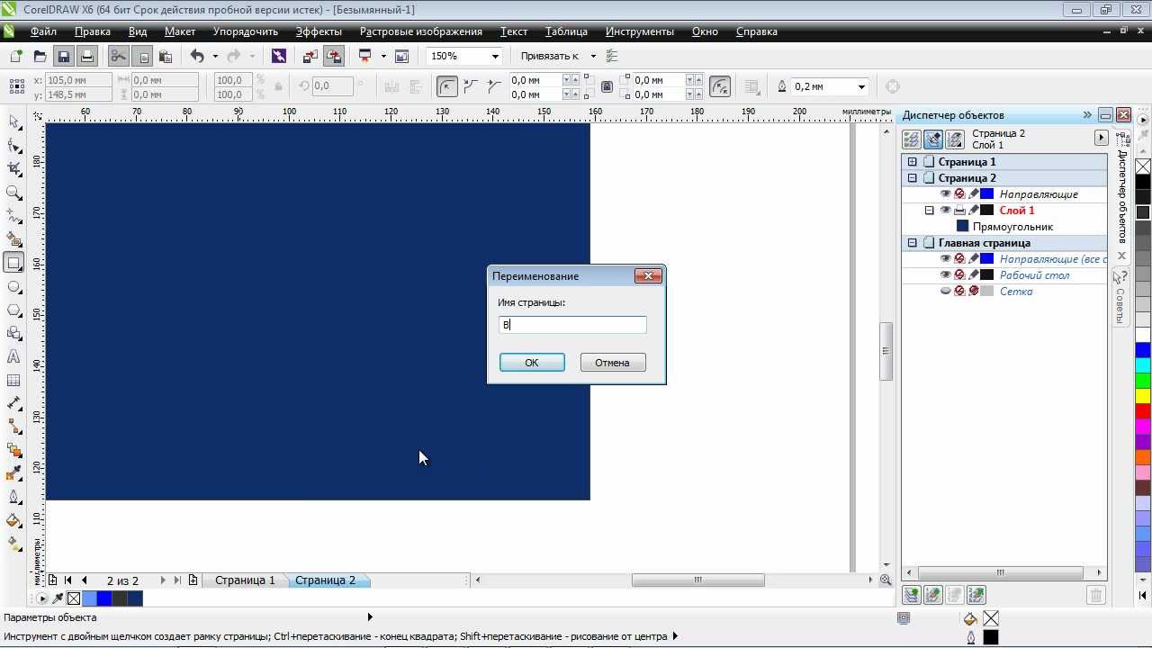Viewport: 1152px width, 648px height.
Task: Click Отмена in Переименование dialog
Action: 612,363
